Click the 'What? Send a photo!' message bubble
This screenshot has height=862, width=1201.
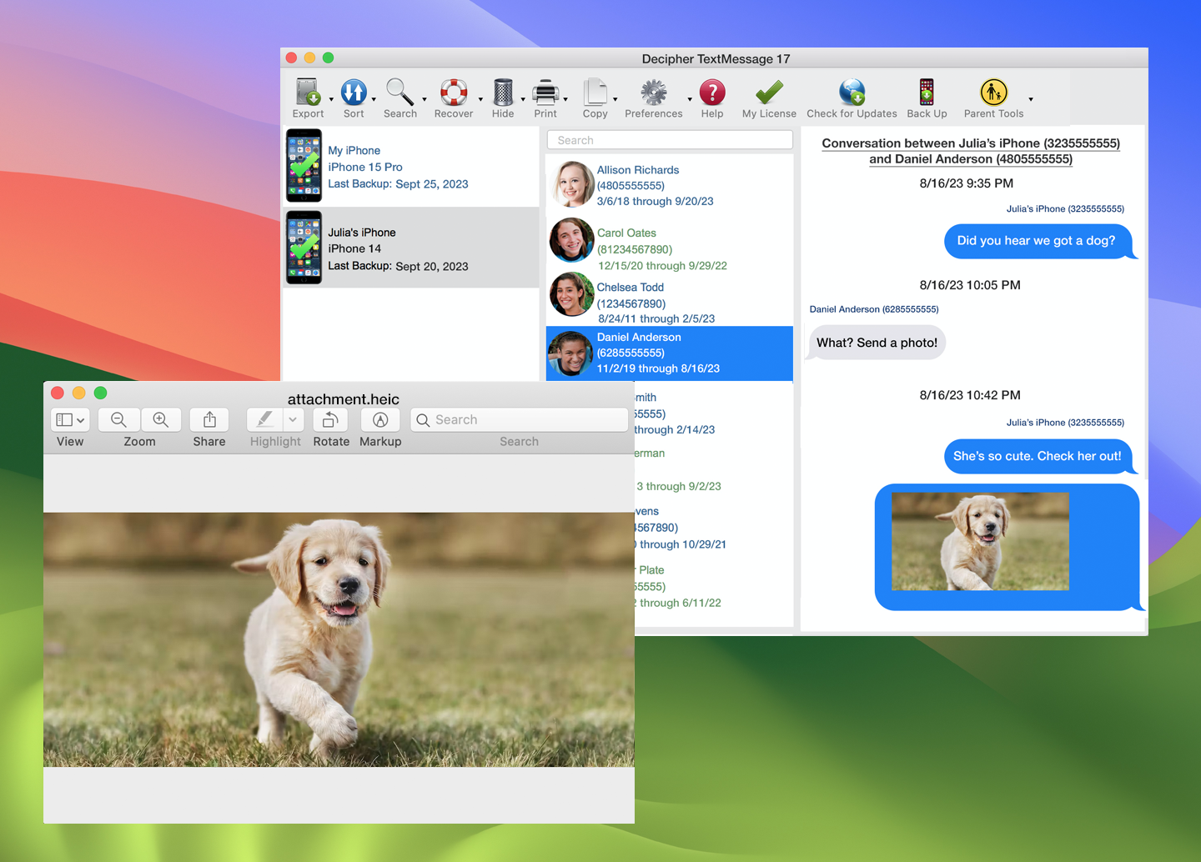(876, 343)
